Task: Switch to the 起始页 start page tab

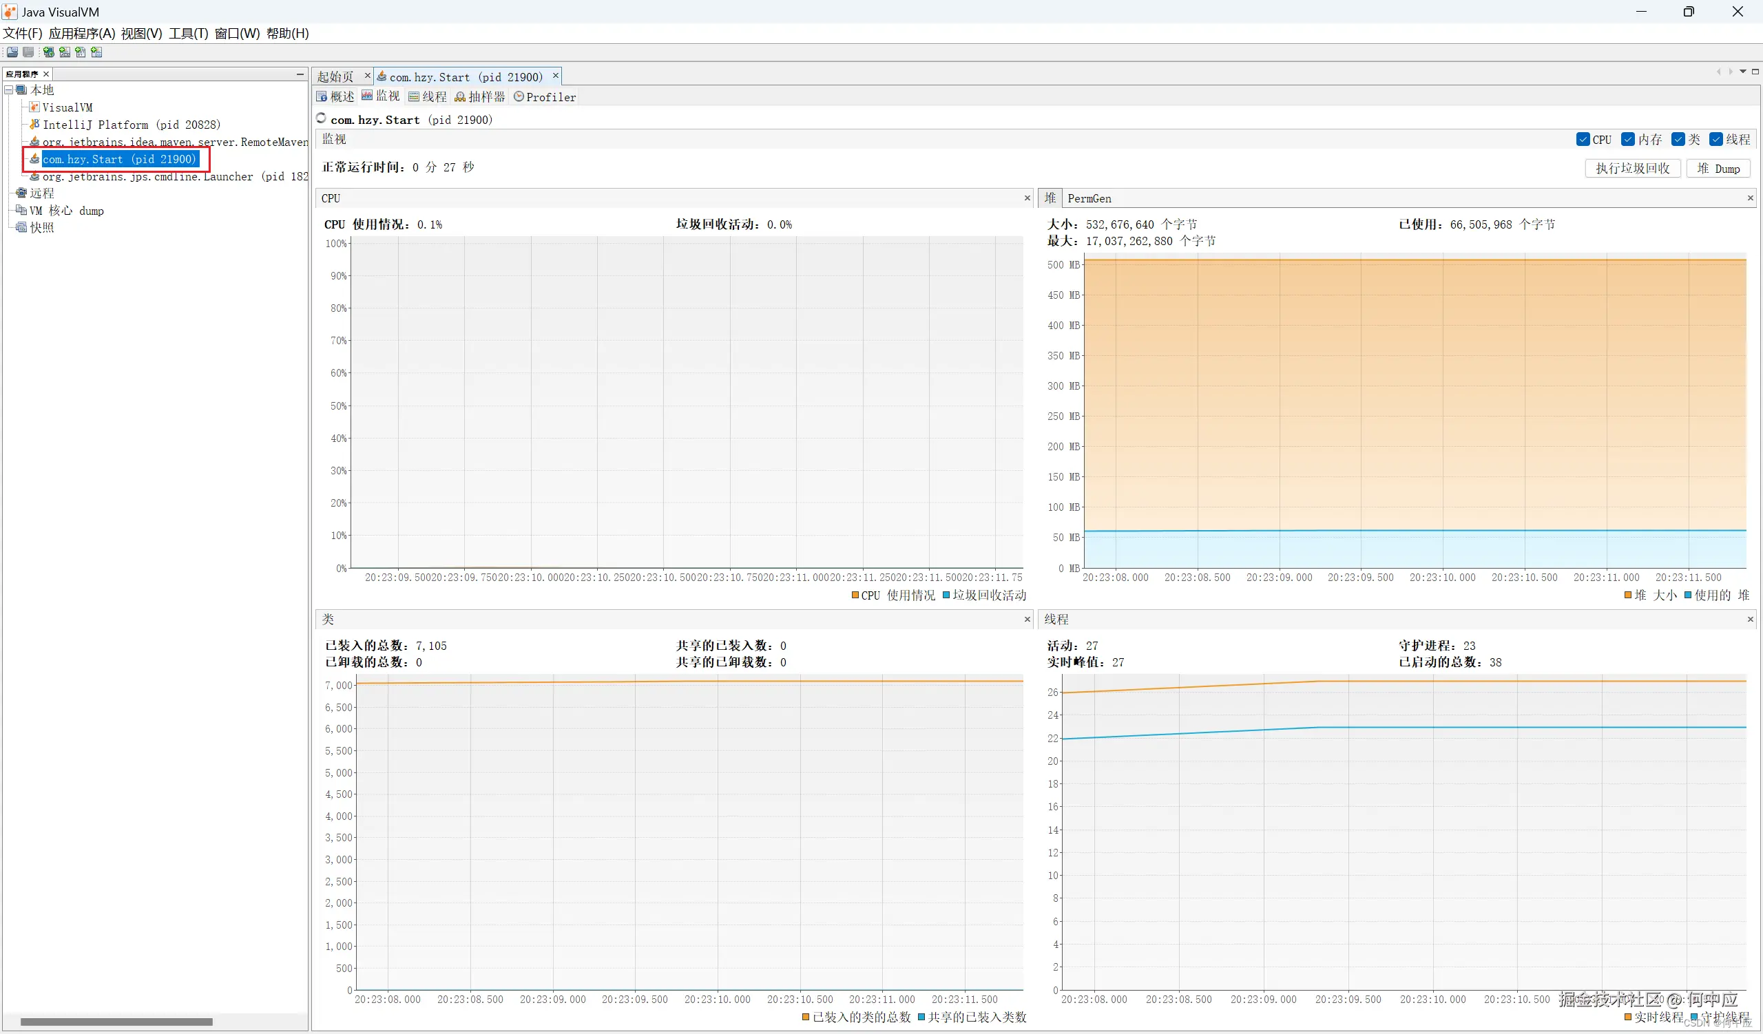Action: 336,77
